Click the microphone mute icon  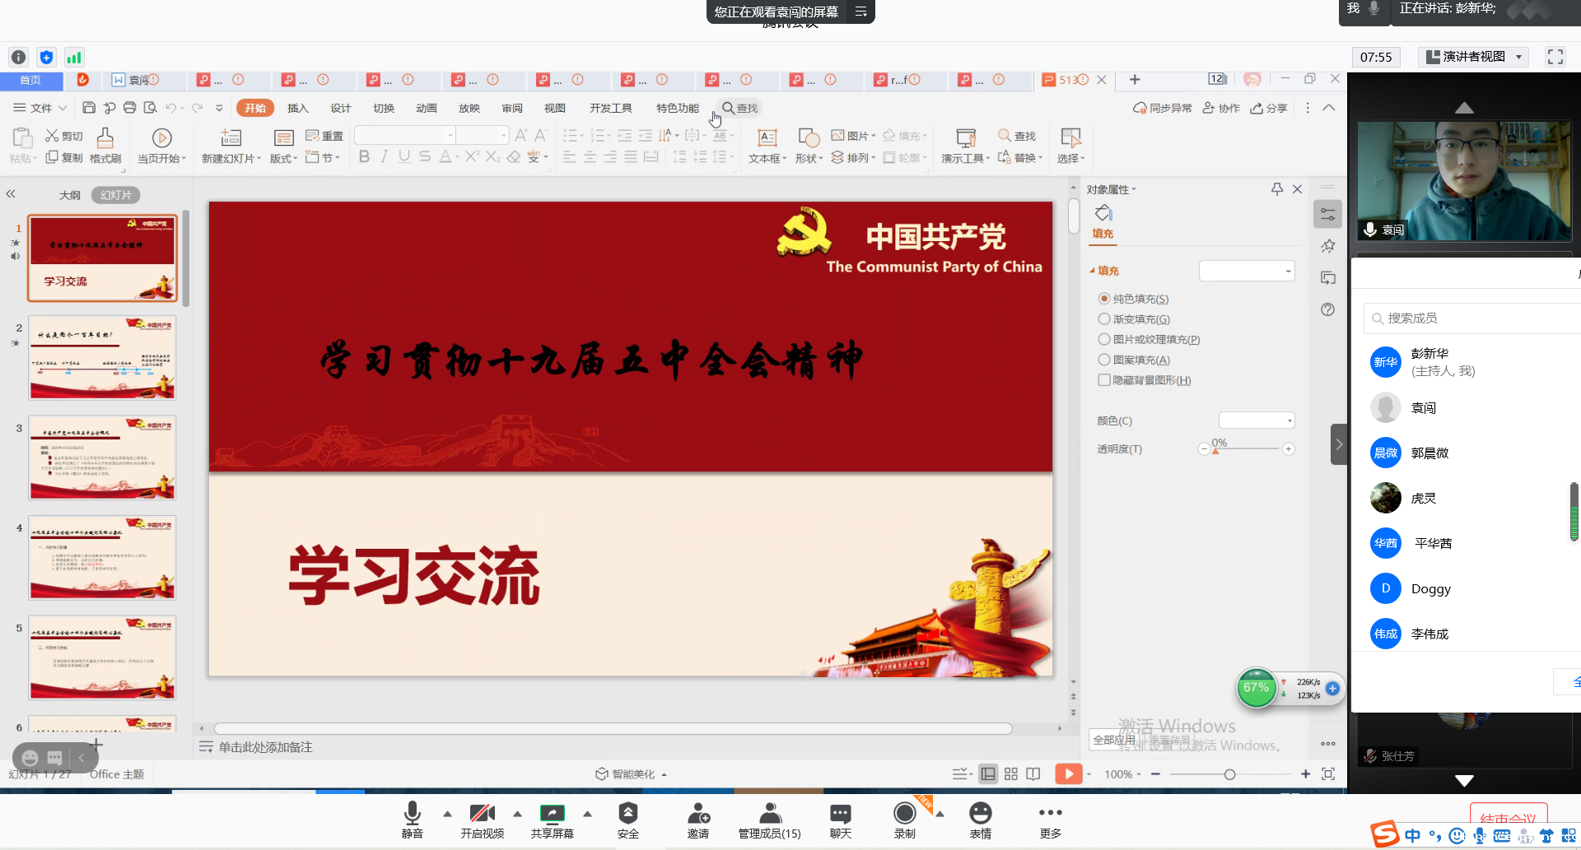412,814
